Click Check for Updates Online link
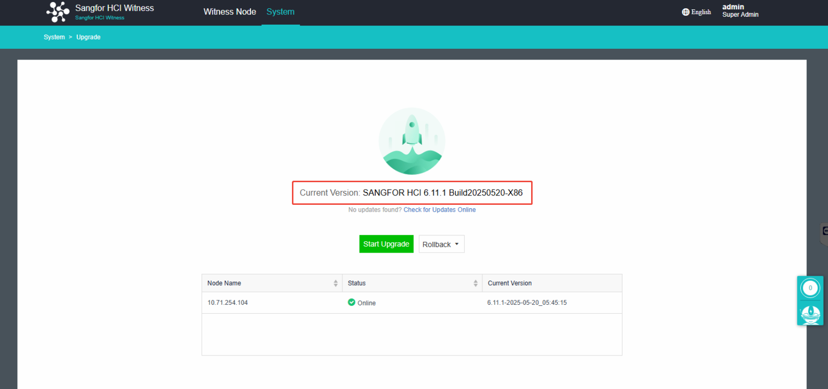This screenshot has width=828, height=389. point(439,210)
